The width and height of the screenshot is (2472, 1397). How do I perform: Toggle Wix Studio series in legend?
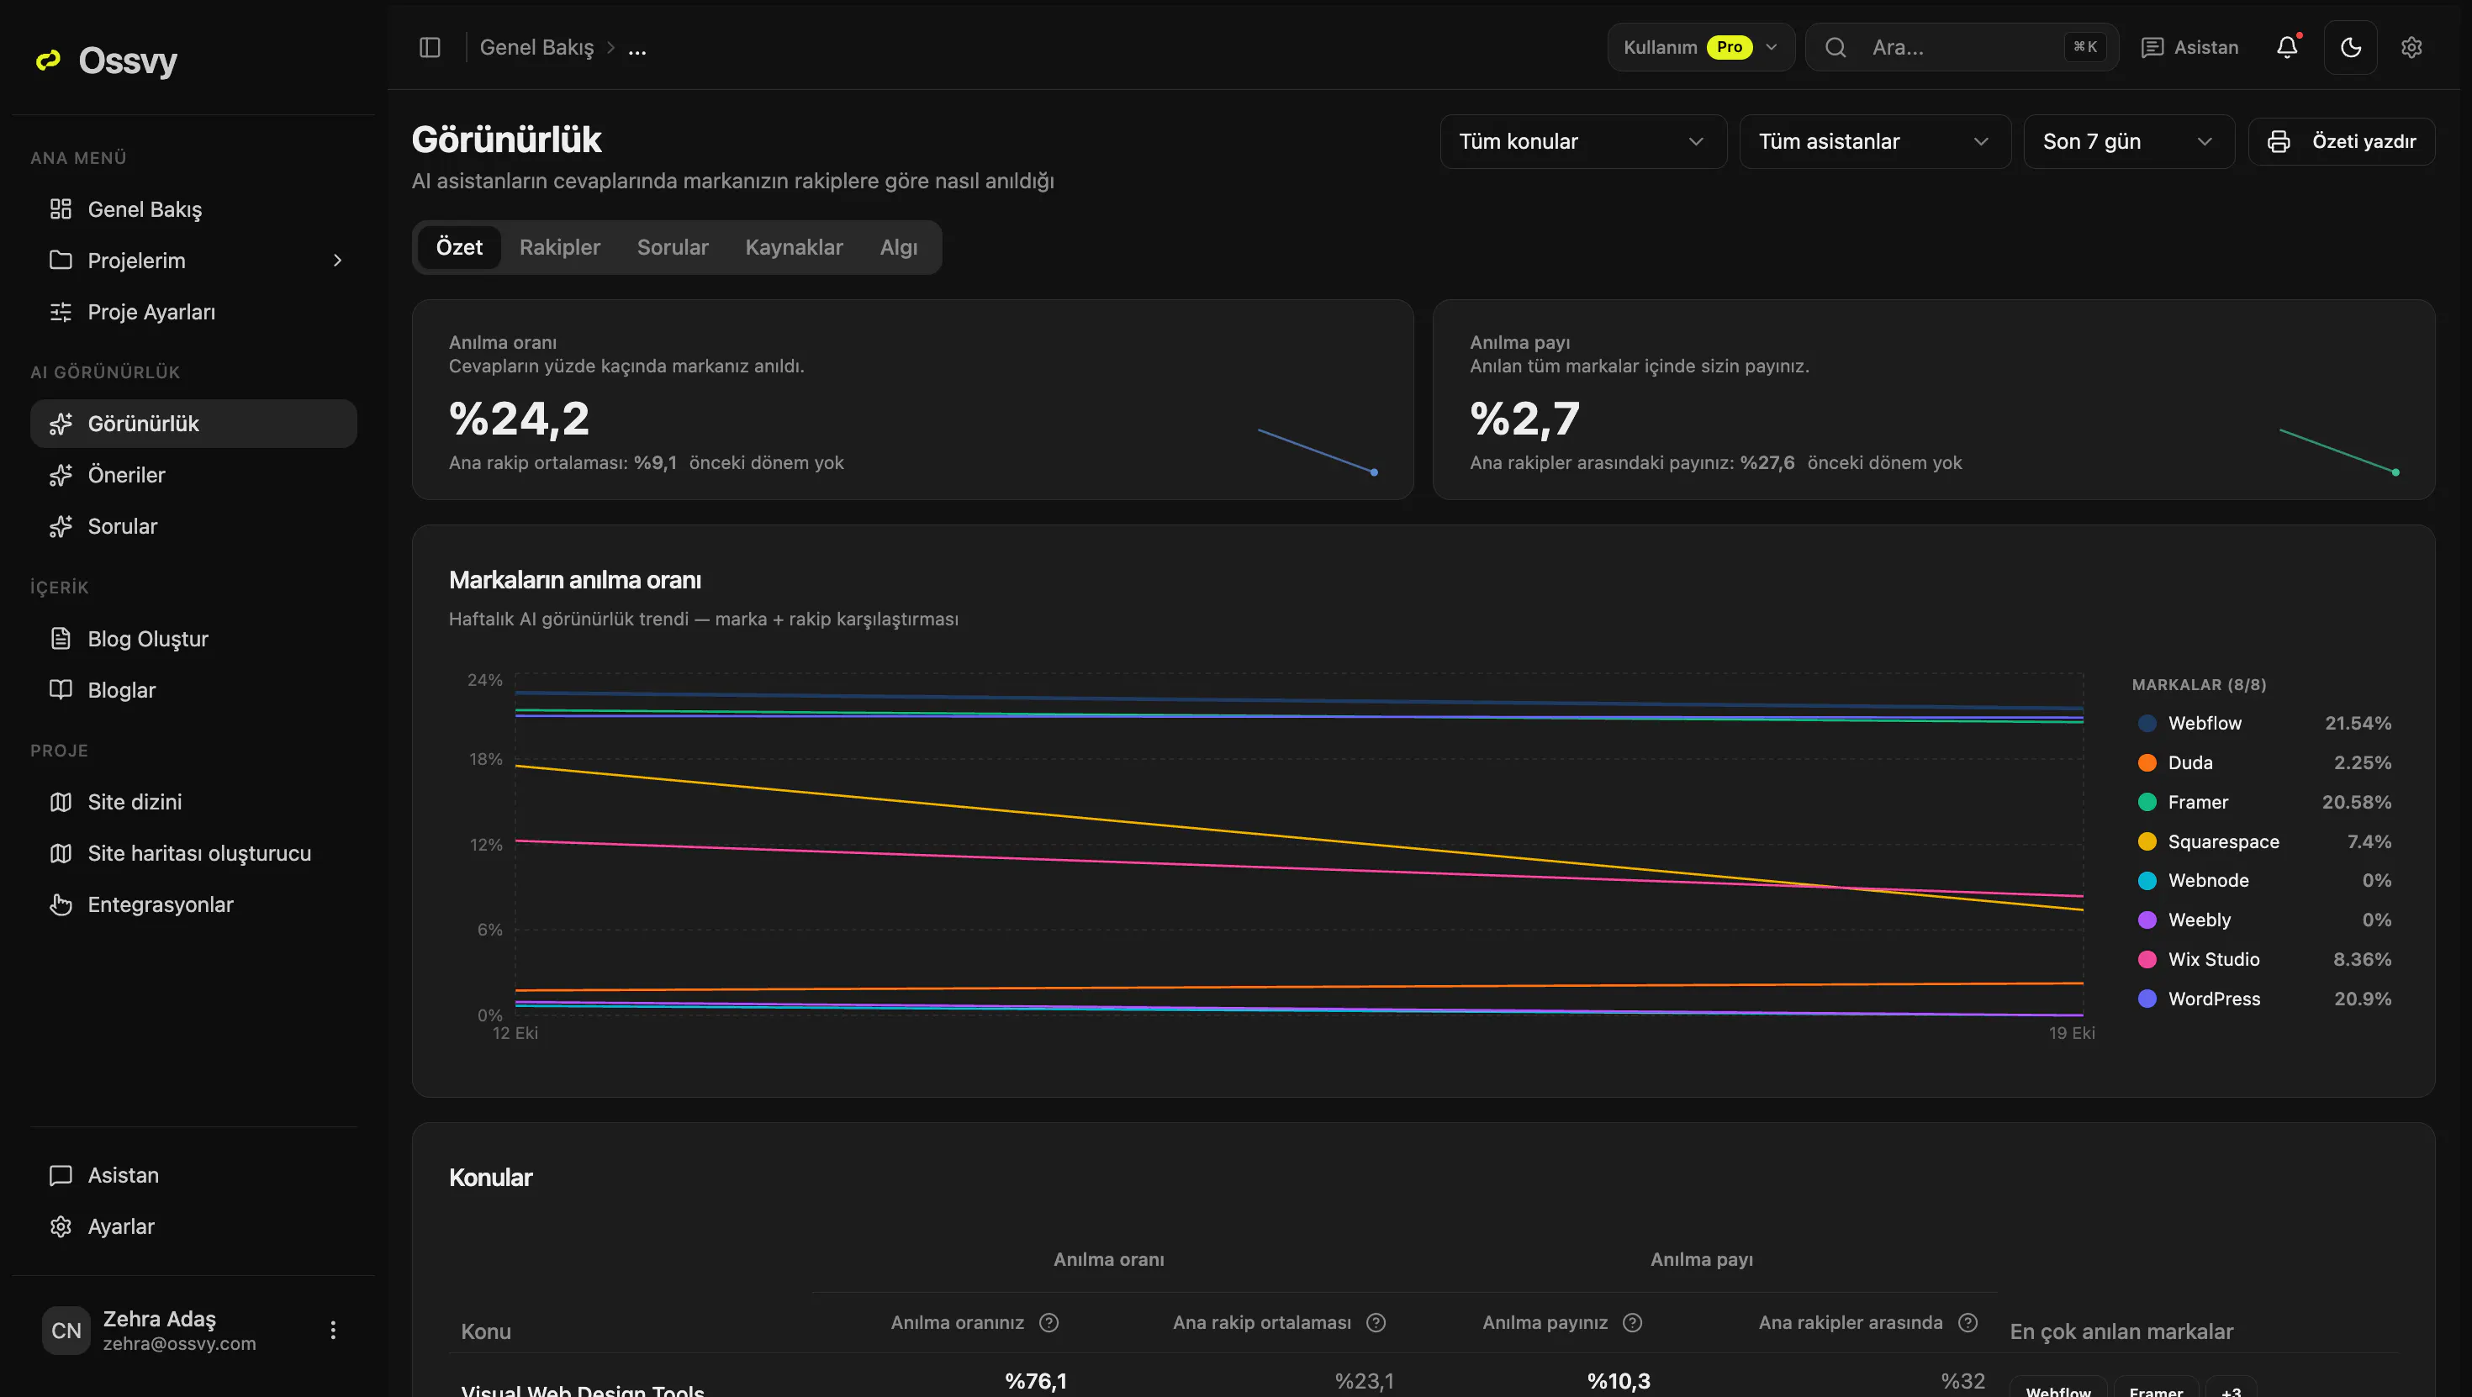[2263, 959]
